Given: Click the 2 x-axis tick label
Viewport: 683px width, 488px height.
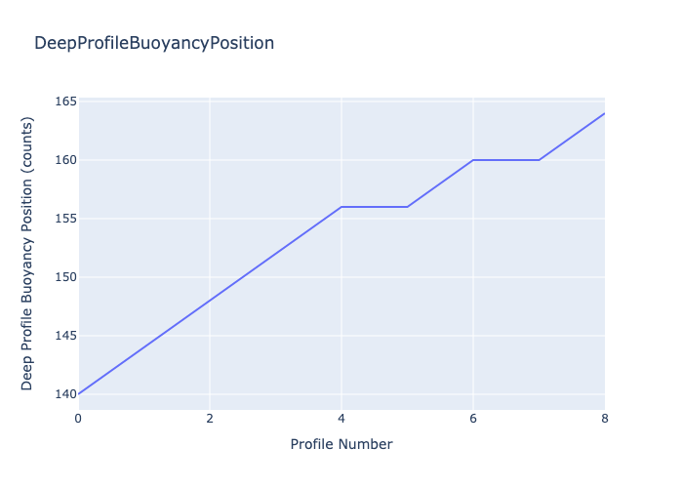Looking at the screenshot, I should click(210, 419).
